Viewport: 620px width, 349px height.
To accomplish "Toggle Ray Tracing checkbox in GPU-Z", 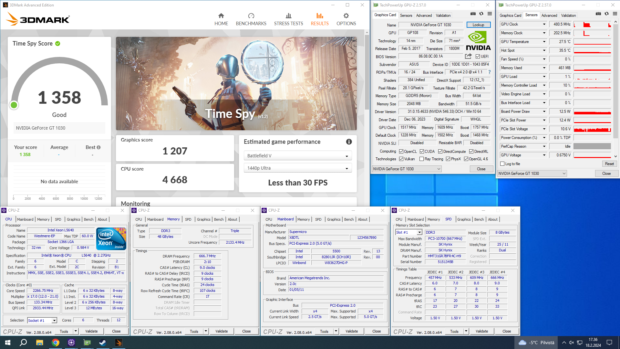I will coord(421,159).
